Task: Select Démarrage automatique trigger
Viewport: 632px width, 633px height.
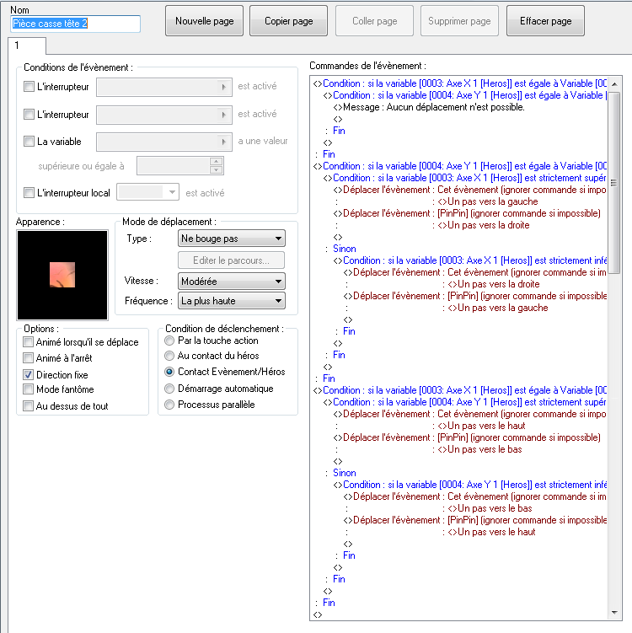Action: [x=169, y=389]
